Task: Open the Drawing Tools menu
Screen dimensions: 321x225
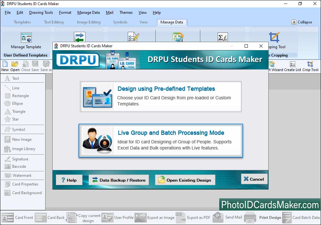Action: pos(41,13)
